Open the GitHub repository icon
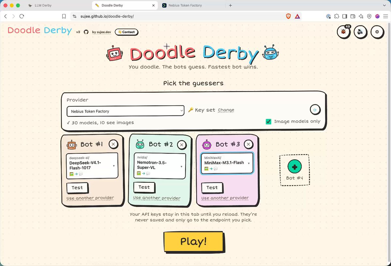Image resolution: width=391 pixels, height=266 pixels. pyautogui.click(x=86, y=32)
